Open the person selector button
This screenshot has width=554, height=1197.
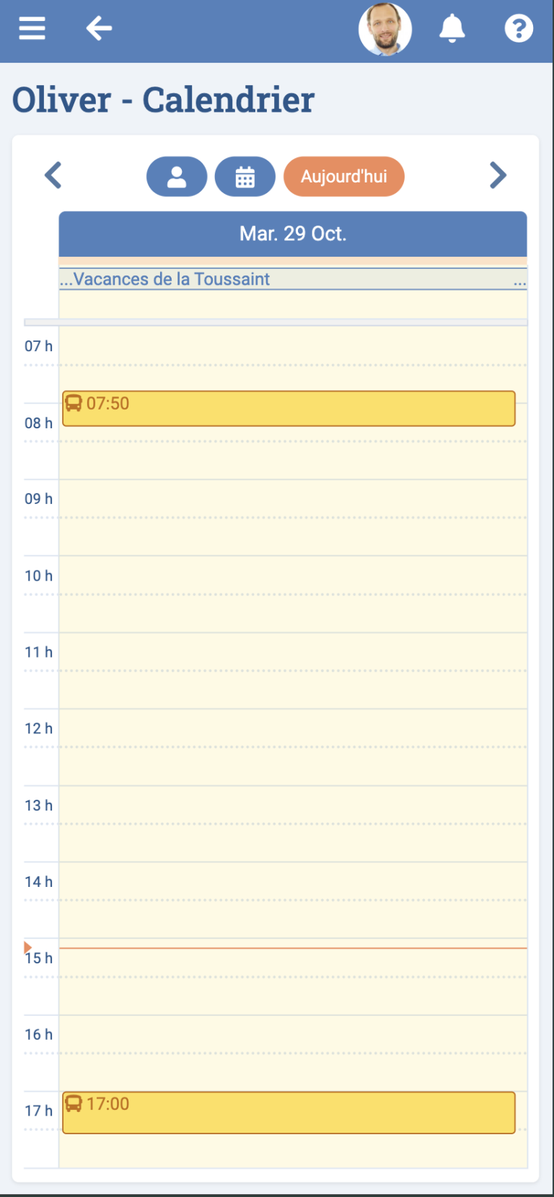click(177, 177)
